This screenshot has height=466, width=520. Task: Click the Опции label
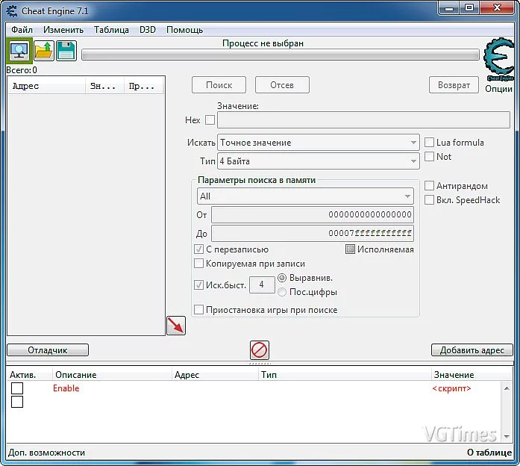[x=499, y=89]
